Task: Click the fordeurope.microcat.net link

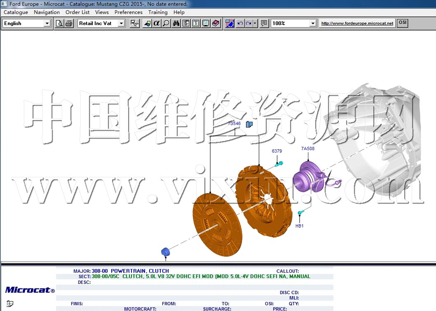Action: (x=357, y=23)
